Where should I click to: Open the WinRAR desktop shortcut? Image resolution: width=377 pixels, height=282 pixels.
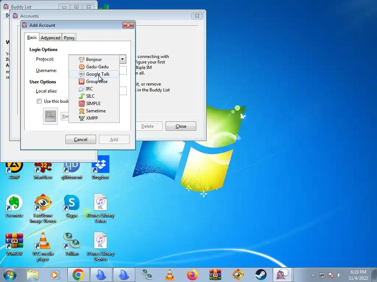tap(14, 244)
